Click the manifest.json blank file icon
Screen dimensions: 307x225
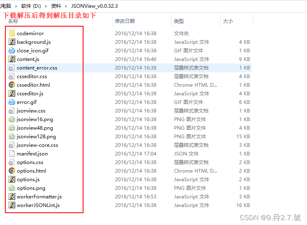[12, 154]
